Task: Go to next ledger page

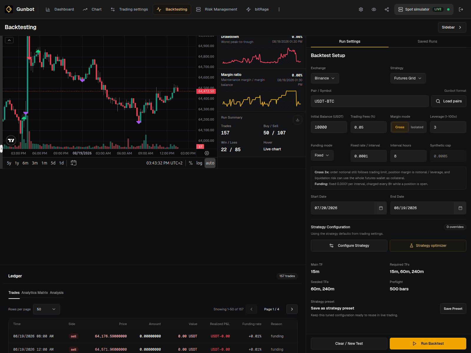Action: 292,309
